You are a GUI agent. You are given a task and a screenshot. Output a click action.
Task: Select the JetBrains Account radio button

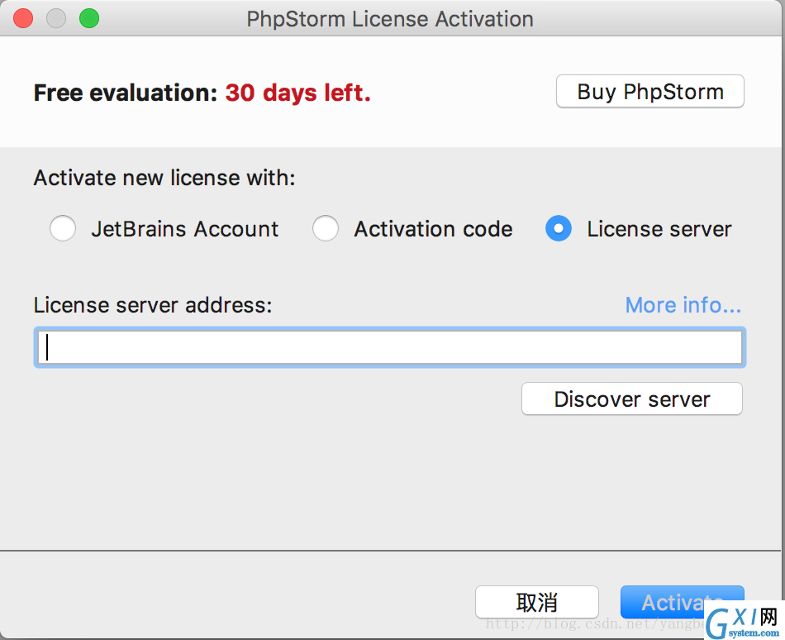[63, 228]
